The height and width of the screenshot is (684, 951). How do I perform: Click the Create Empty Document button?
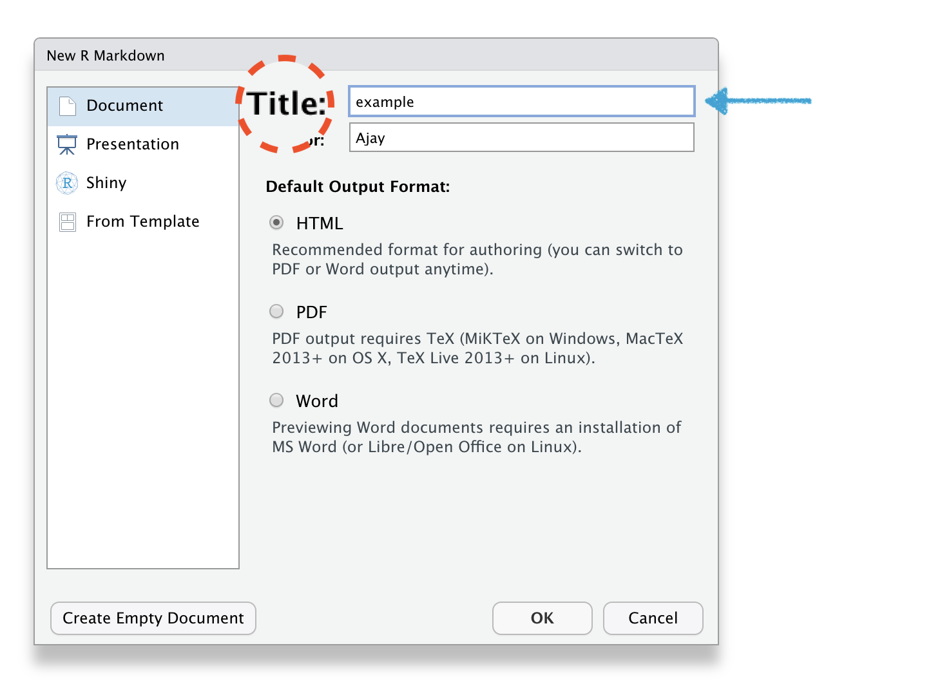pyautogui.click(x=153, y=618)
